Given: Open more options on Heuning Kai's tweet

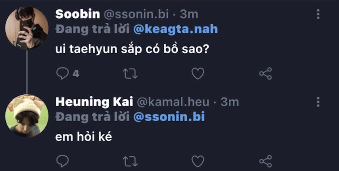Looking at the screenshot, I should pos(318,102).
